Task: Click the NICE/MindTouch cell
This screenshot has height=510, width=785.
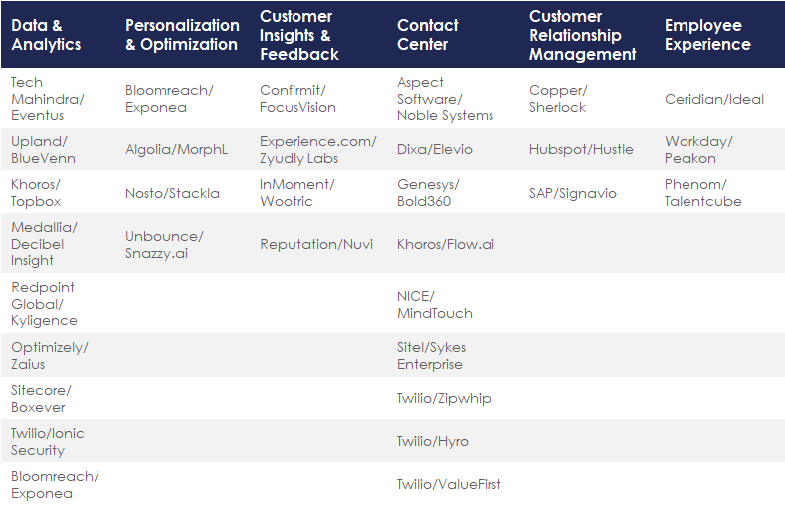Action: pos(434,304)
